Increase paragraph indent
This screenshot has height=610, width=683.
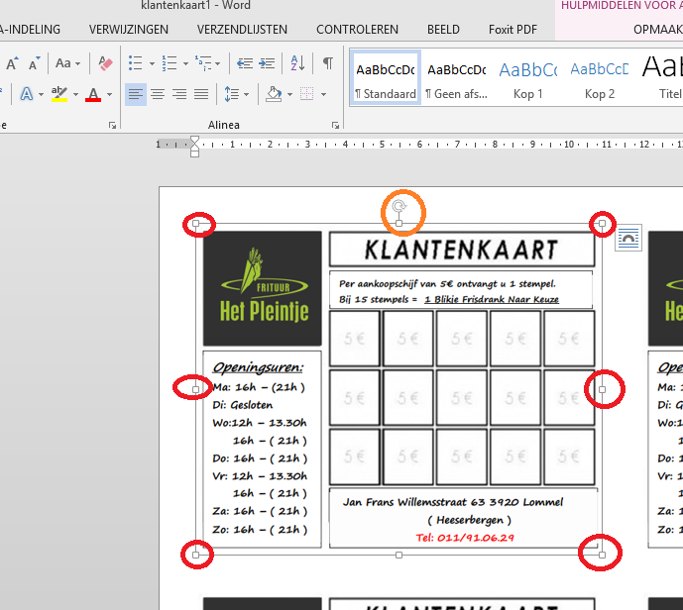(x=267, y=63)
